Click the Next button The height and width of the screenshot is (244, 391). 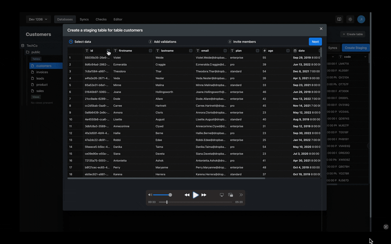point(315,41)
